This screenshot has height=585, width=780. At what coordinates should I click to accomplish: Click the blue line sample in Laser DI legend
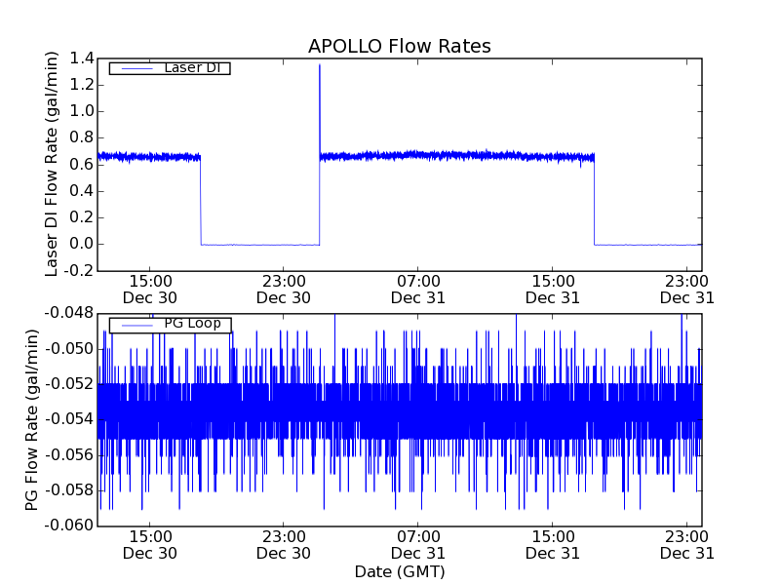click(x=136, y=68)
